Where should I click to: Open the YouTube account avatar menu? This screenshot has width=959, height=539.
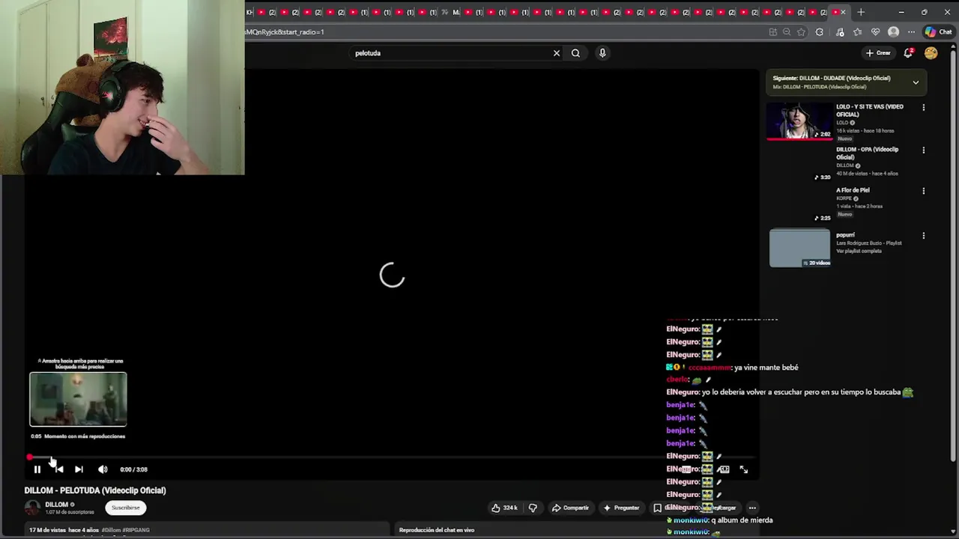[931, 53]
